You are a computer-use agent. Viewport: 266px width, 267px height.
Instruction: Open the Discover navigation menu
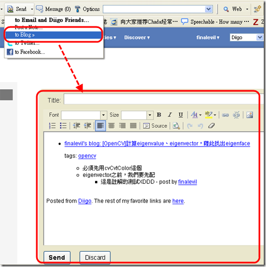pos(137,37)
